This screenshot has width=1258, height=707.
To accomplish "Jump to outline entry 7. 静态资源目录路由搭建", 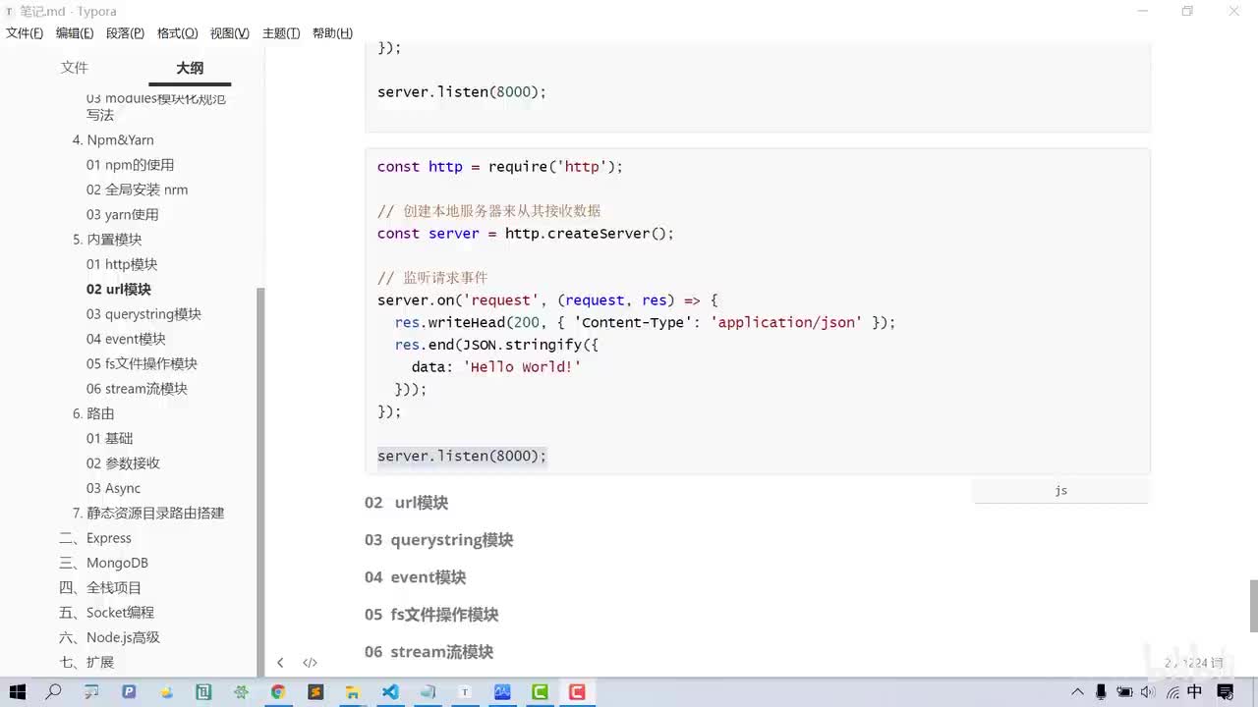I will [x=148, y=513].
